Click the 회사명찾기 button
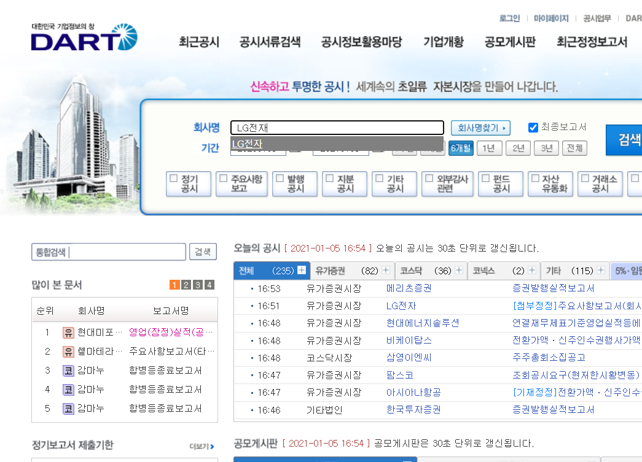Image resolution: width=642 pixels, height=462 pixels. click(x=480, y=128)
